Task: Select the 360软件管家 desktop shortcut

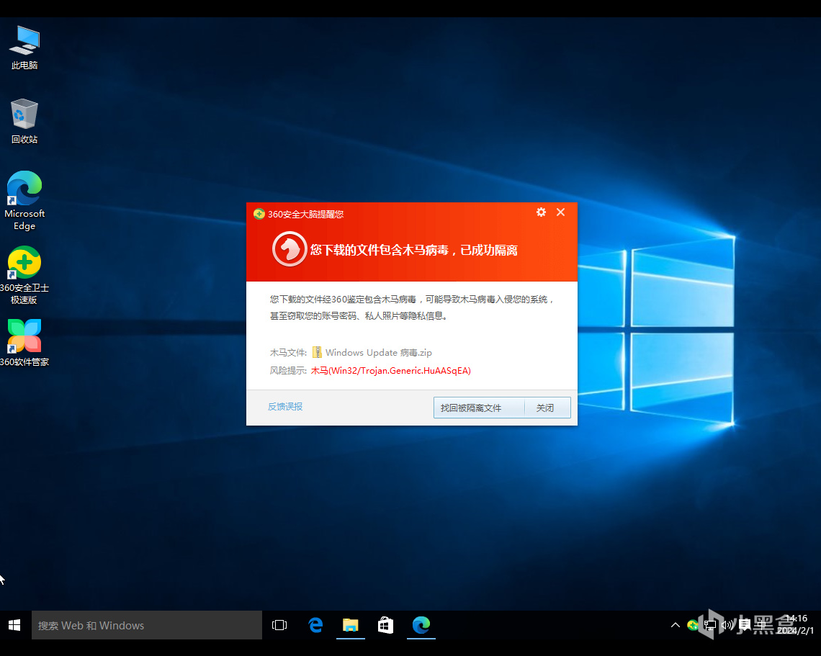Action: pyautogui.click(x=24, y=343)
